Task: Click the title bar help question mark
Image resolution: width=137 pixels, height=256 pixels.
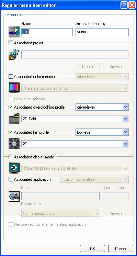Action: (x=124, y=5)
